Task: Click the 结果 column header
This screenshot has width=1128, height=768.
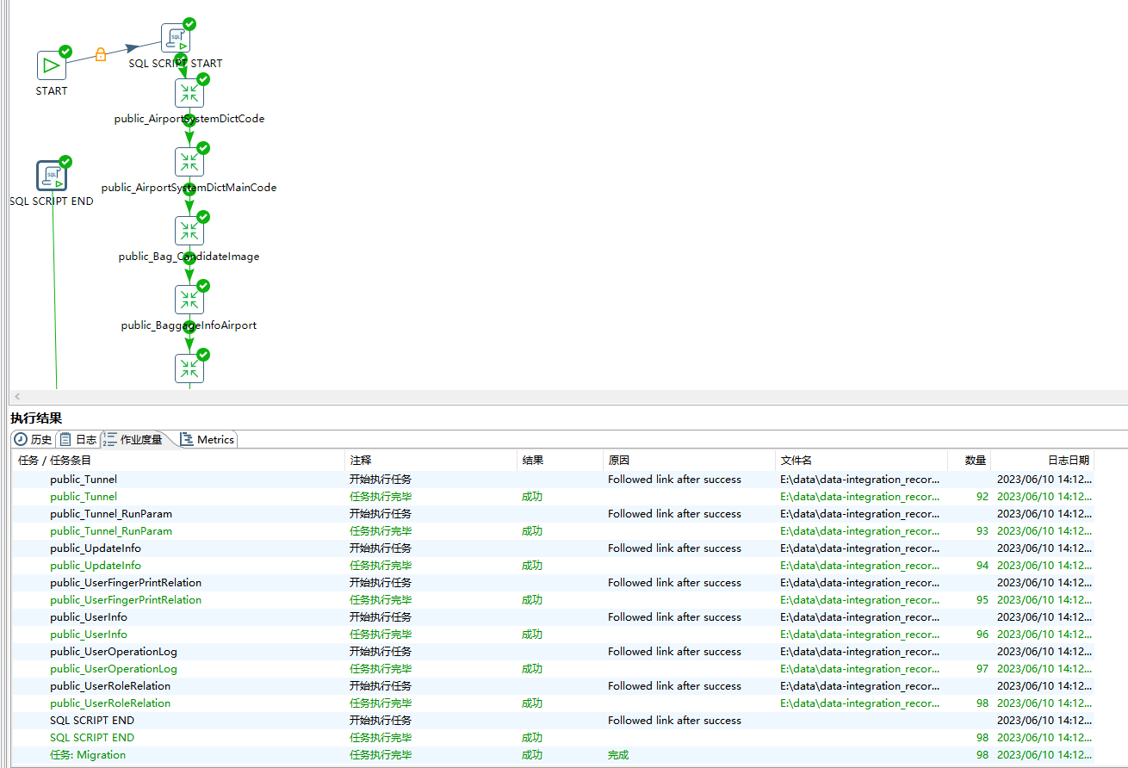Action: [x=560, y=461]
